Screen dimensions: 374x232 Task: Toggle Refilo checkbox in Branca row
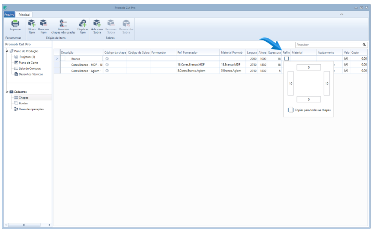click(286, 58)
